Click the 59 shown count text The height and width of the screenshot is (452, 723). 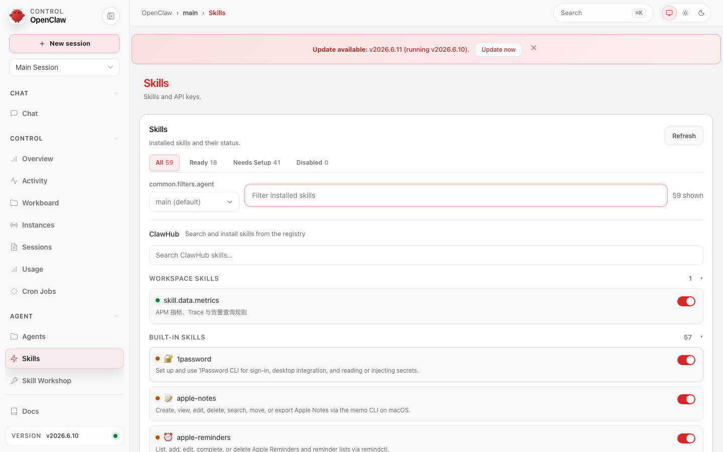[x=688, y=195]
